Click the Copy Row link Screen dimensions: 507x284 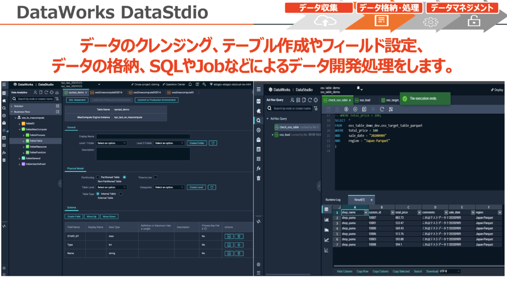click(362, 271)
